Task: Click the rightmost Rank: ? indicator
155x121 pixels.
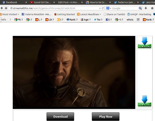Action: click(148, 20)
